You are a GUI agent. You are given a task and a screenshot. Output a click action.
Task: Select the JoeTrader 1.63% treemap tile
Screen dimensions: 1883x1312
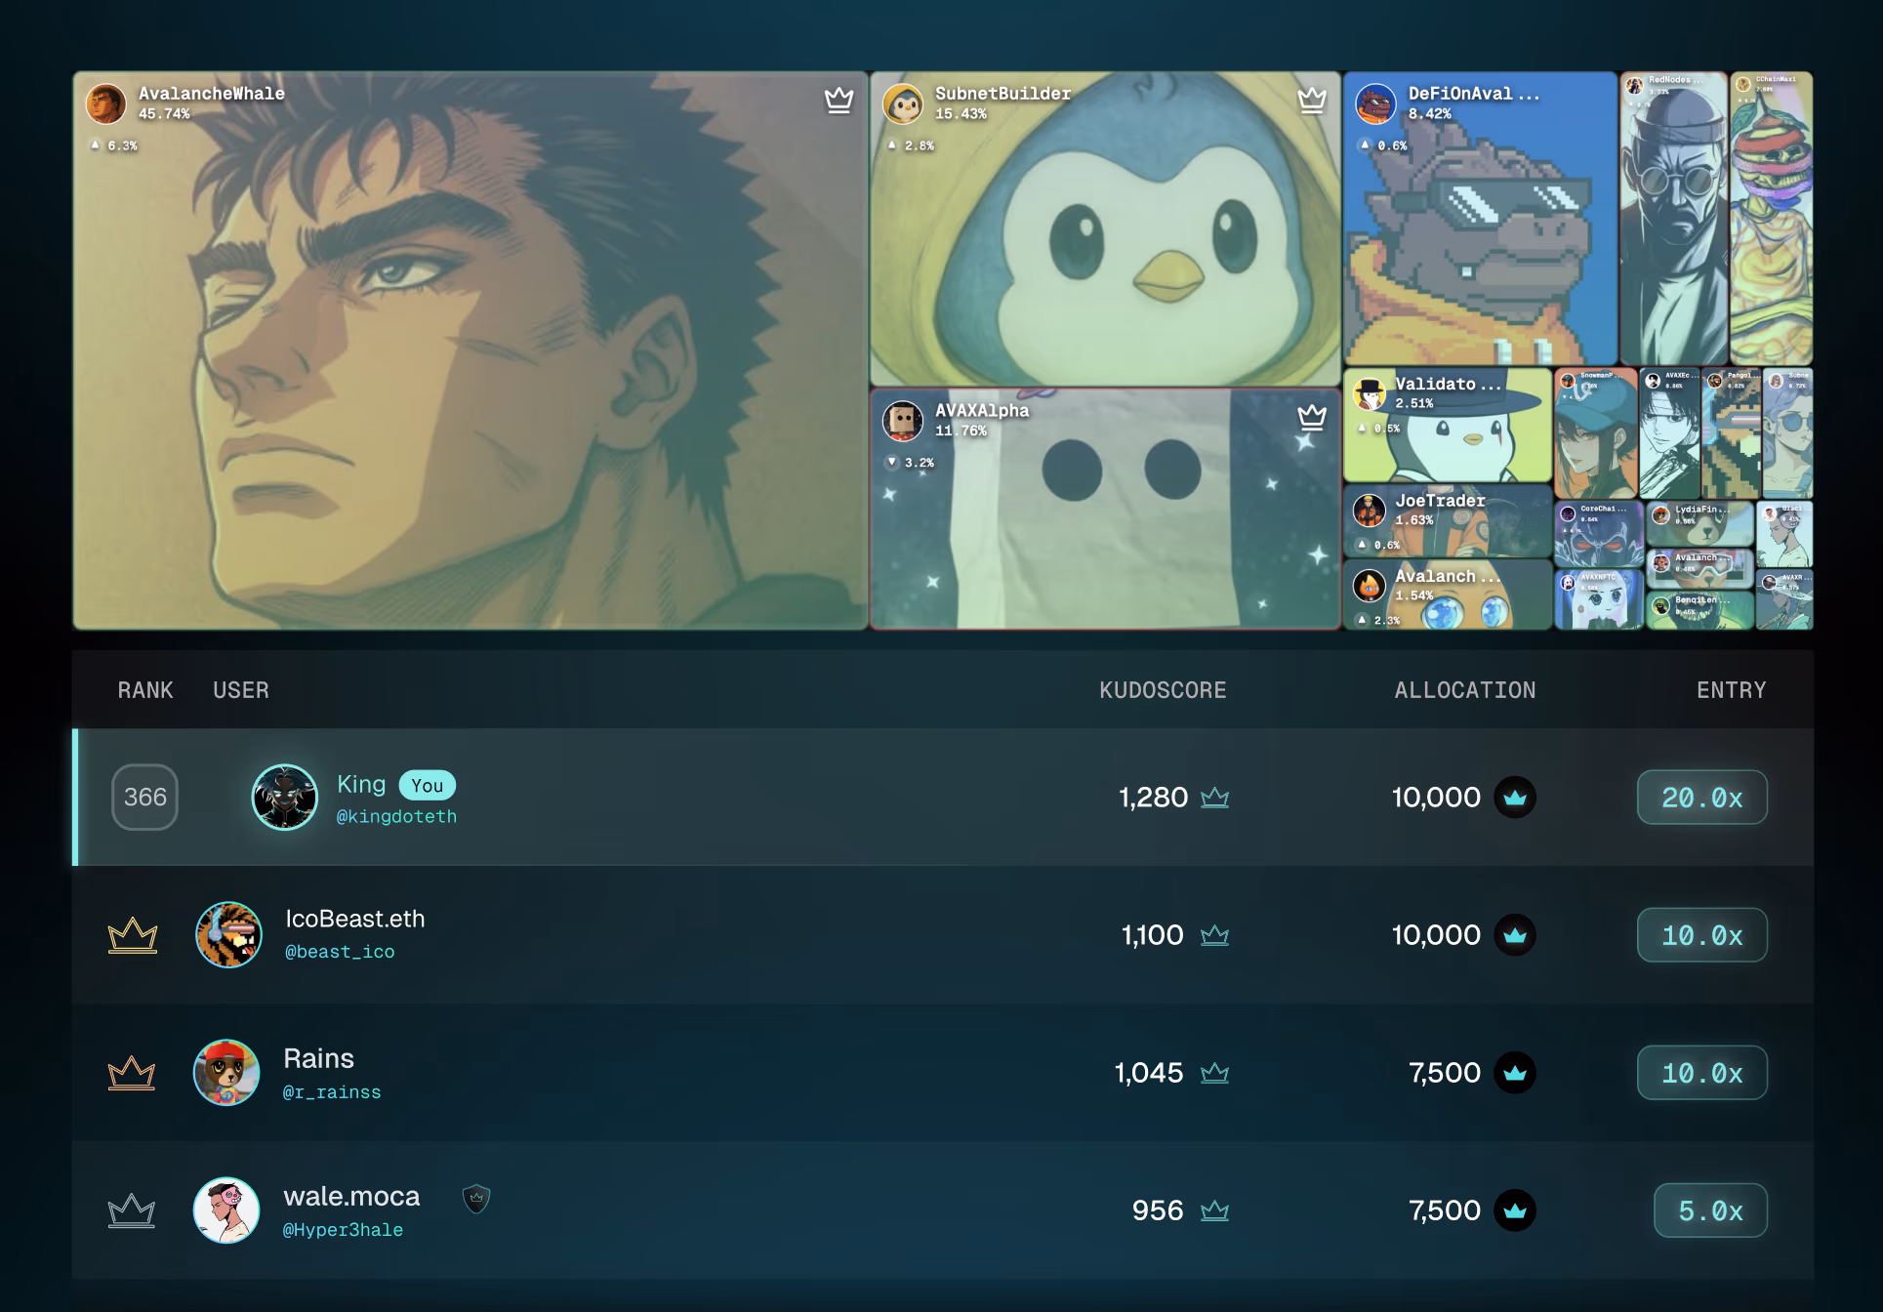click(1448, 520)
